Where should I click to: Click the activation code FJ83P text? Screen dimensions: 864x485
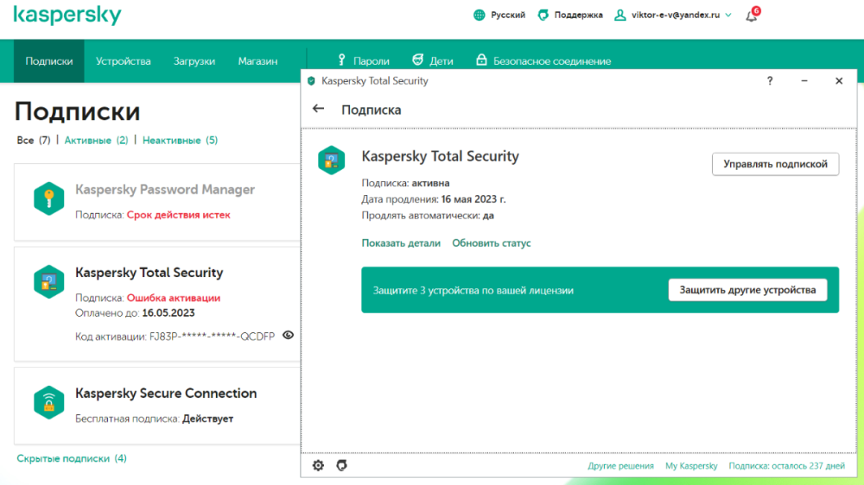213,337
